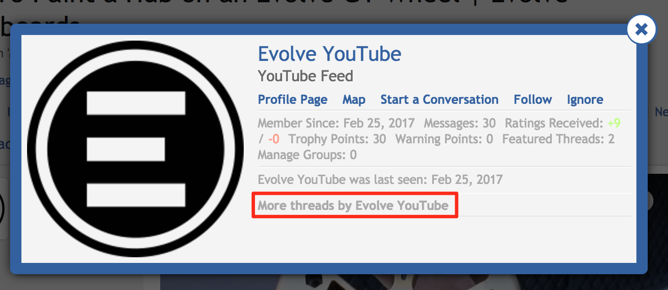Image resolution: width=668 pixels, height=290 pixels.
Task: Click the Member Since Feb 25, 2017 text
Action: click(336, 124)
